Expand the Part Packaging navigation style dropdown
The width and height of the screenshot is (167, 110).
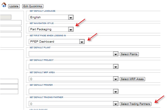point(71,29)
